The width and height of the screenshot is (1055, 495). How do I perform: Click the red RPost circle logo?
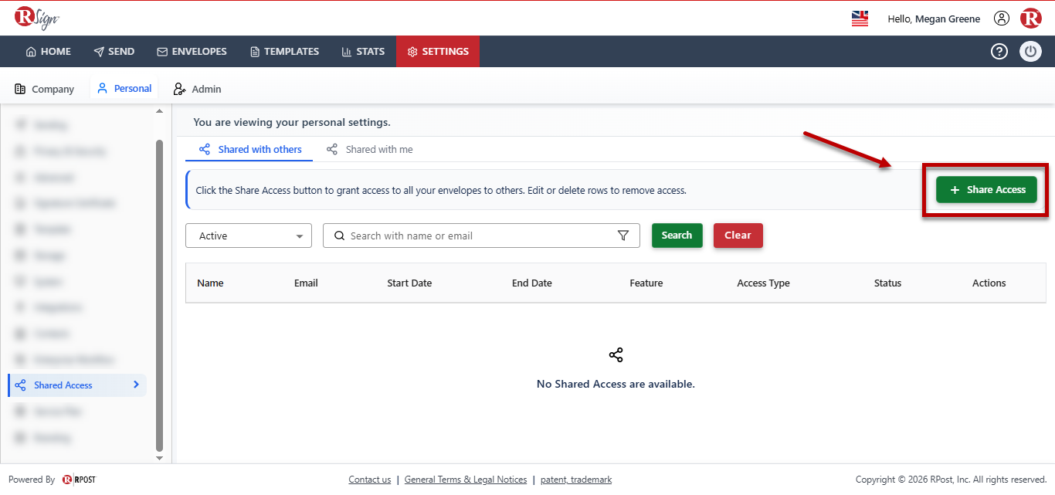(1031, 19)
